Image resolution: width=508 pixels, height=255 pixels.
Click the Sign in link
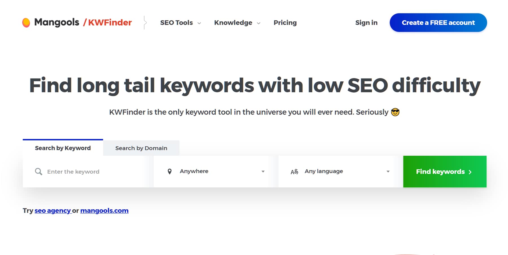[x=366, y=23]
